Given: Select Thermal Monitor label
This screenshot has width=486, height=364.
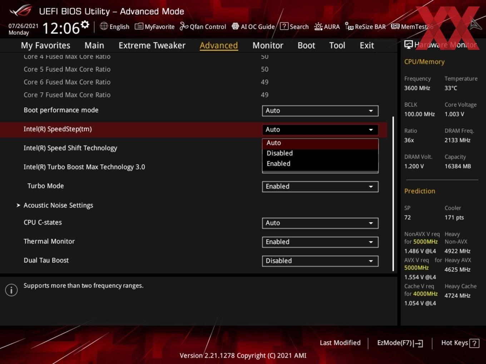Looking at the screenshot, I should 49,242.
